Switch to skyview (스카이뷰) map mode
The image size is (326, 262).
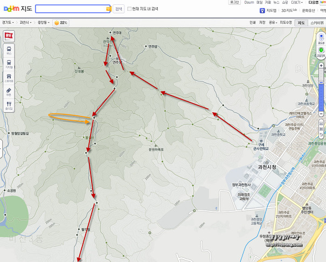(x=317, y=23)
